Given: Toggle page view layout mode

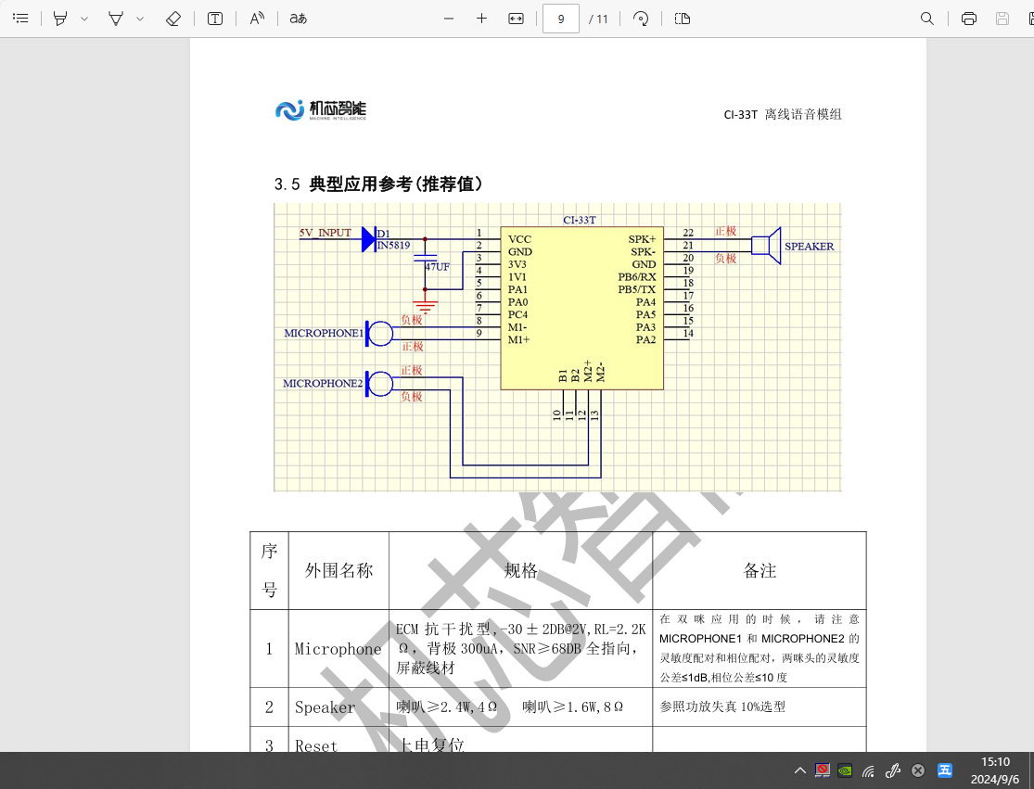Looking at the screenshot, I should [682, 18].
